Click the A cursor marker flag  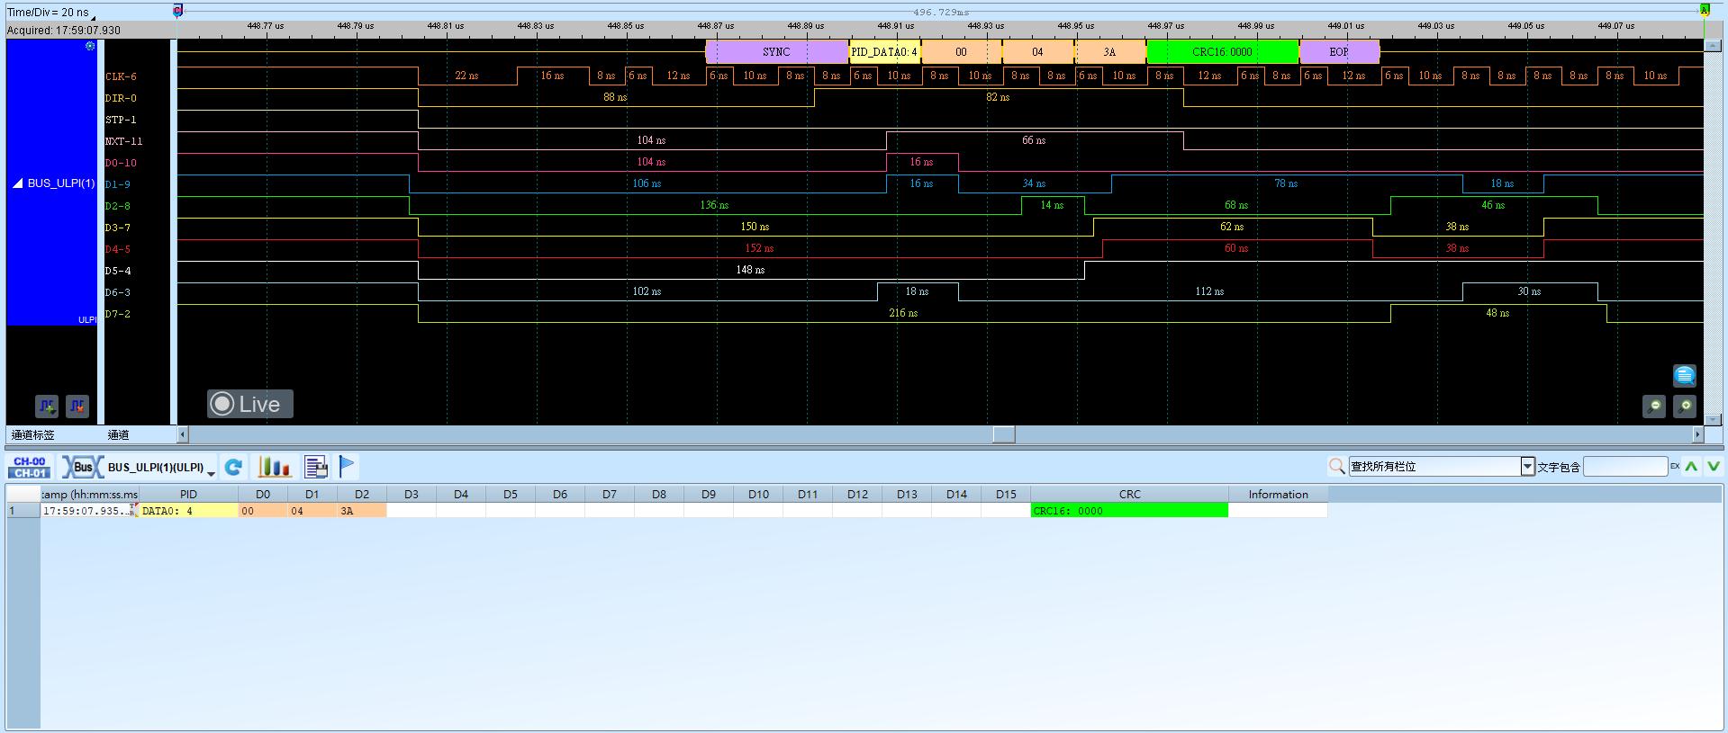(x=1704, y=10)
